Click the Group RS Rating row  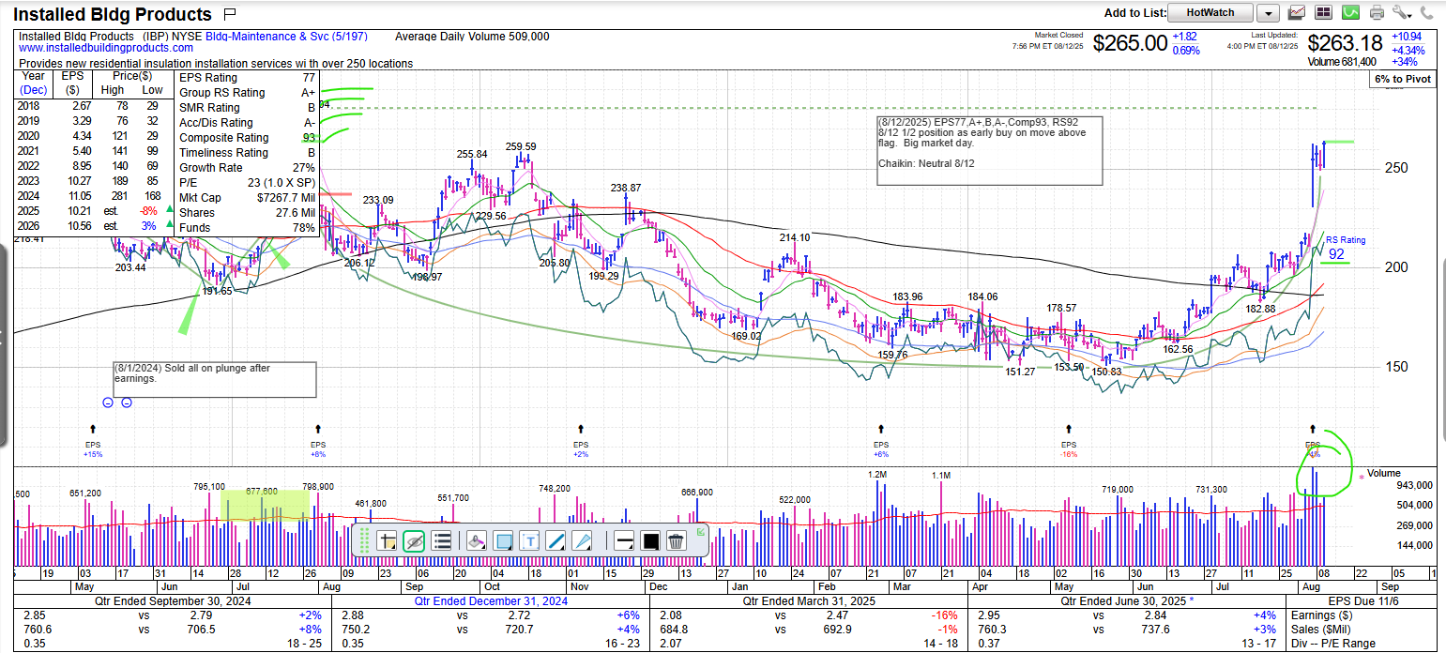click(x=248, y=93)
